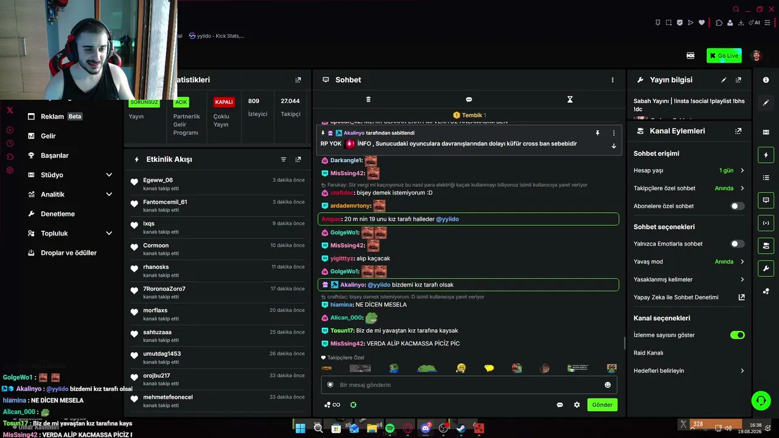Pop out the channel statistics panel
Viewport: 779px width, 438px height.
pos(298,80)
